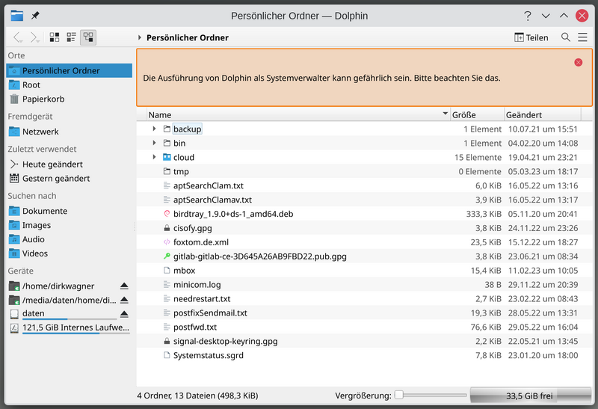Switch to Compact view mode
Viewport: 598px width, 409px height.
point(71,37)
